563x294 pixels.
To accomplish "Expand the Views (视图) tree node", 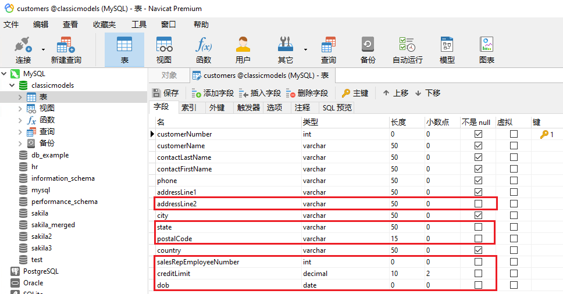I will coord(20,108).
